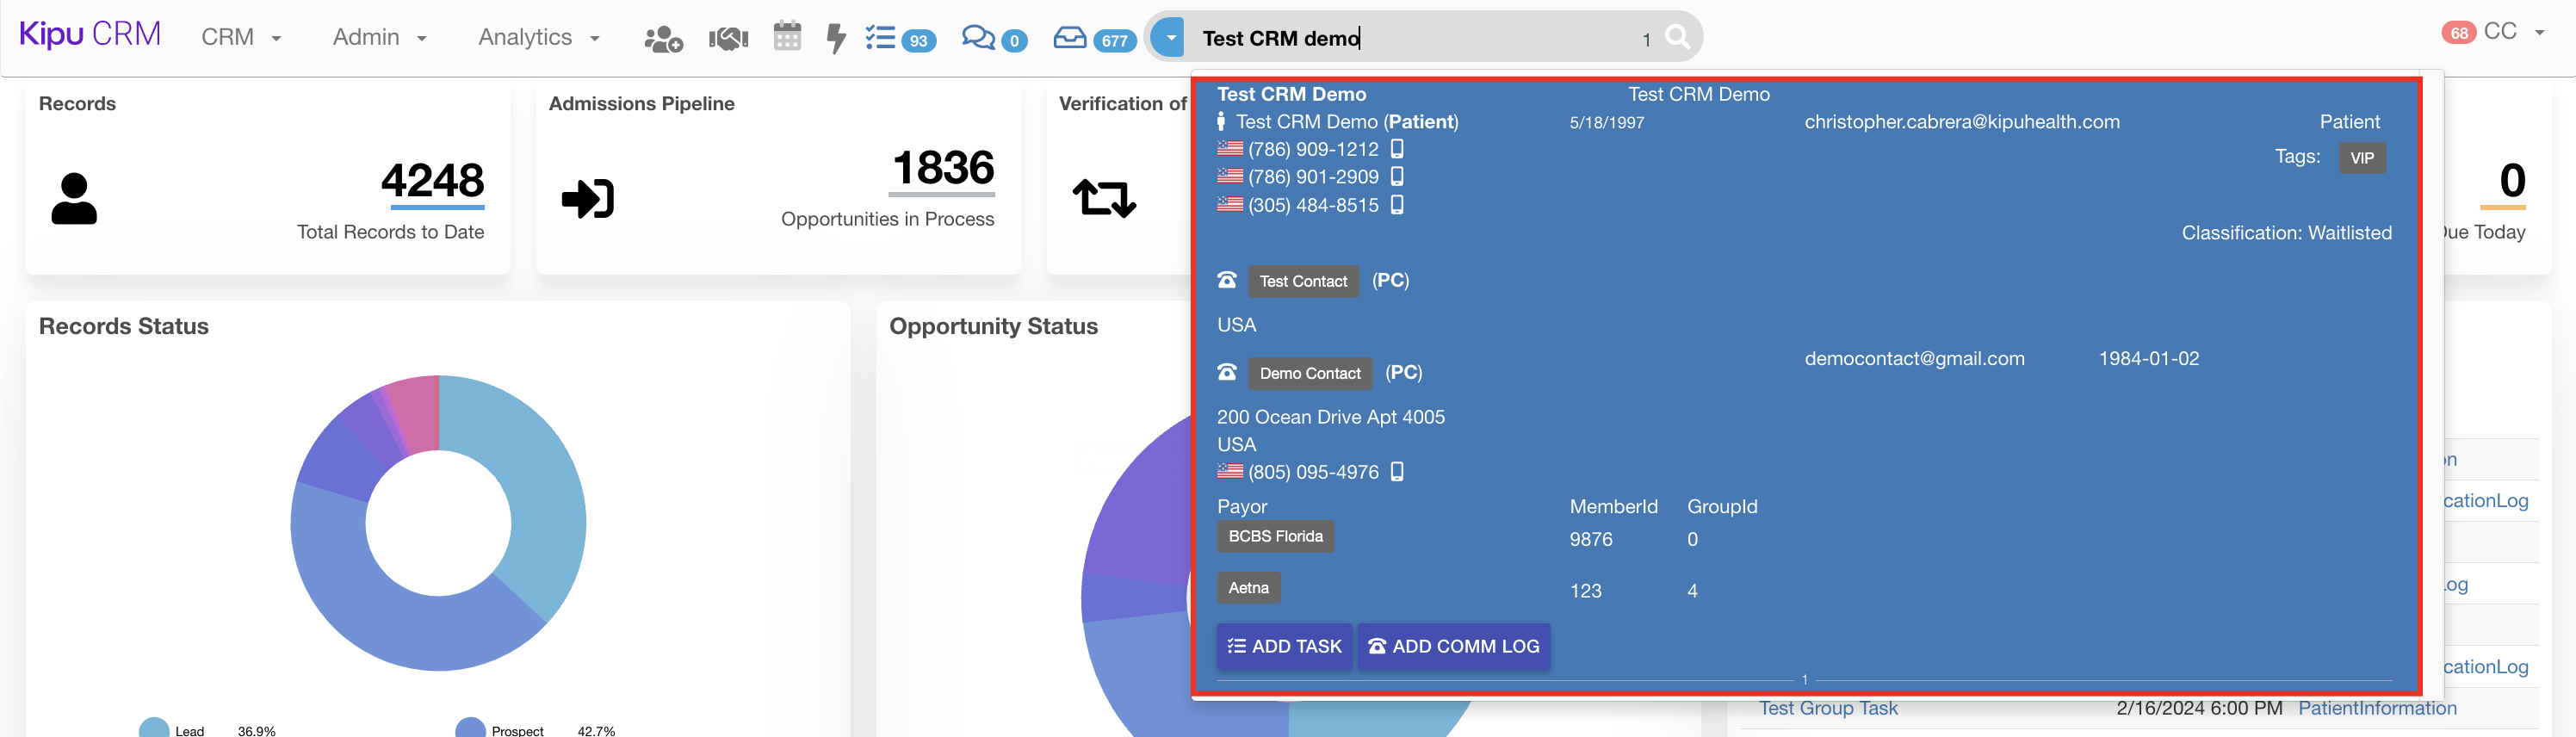
Task: Click the Demo Contact tag
Action: [1309, 373]
